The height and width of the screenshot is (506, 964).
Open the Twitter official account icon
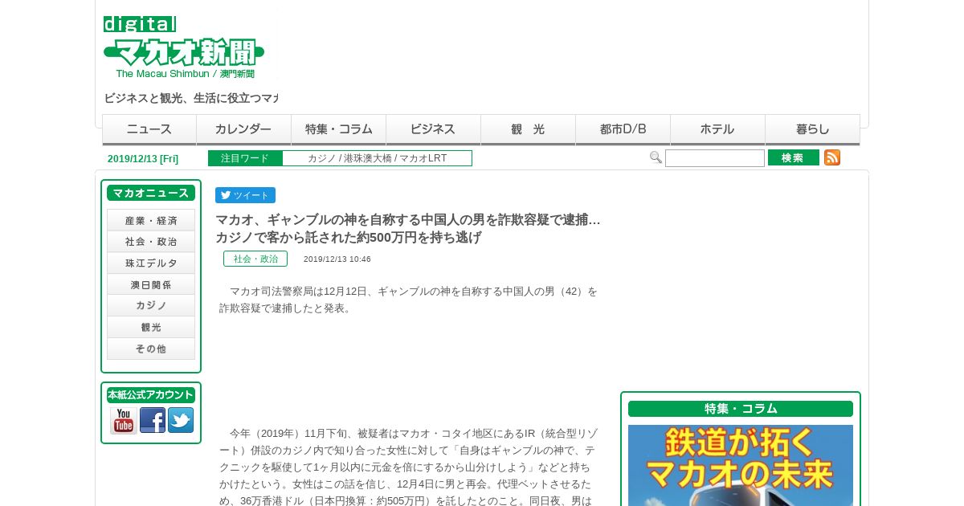(181, 420)
